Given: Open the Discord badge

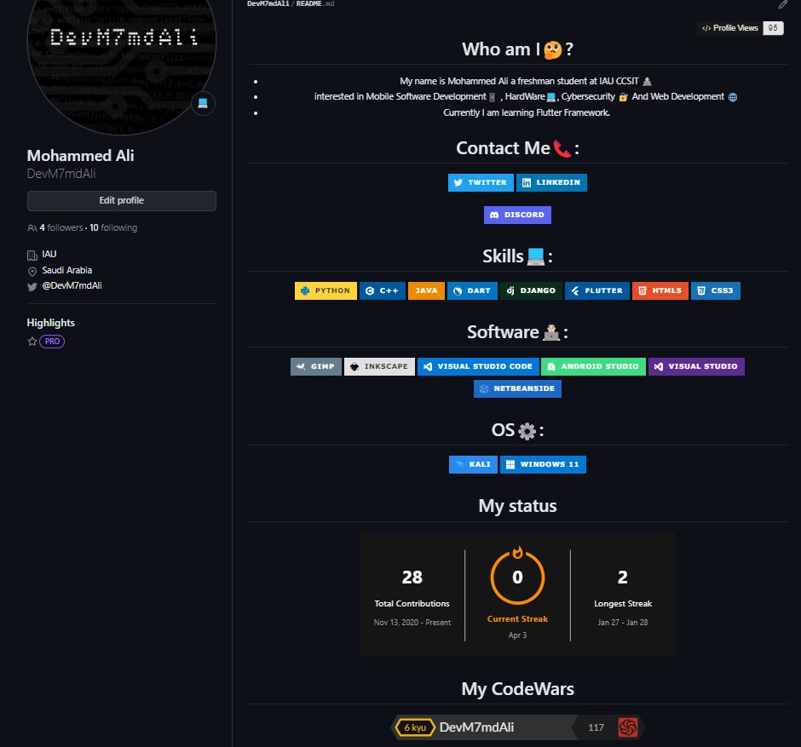Looking at the screenshot, I should pos(517,215).
